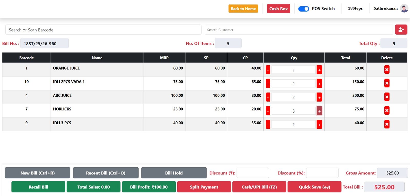Put the current bill on Bill Hold

coord(174,173)
